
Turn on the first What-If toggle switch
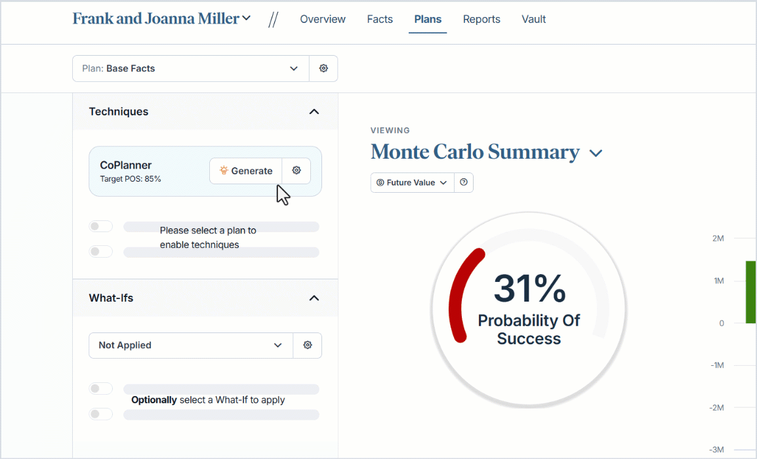coord(100,388)
